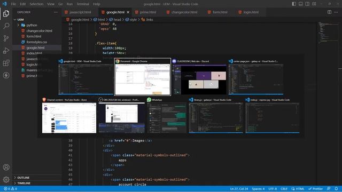Switch to WhatsApp window thumbnail

point(167,115)
